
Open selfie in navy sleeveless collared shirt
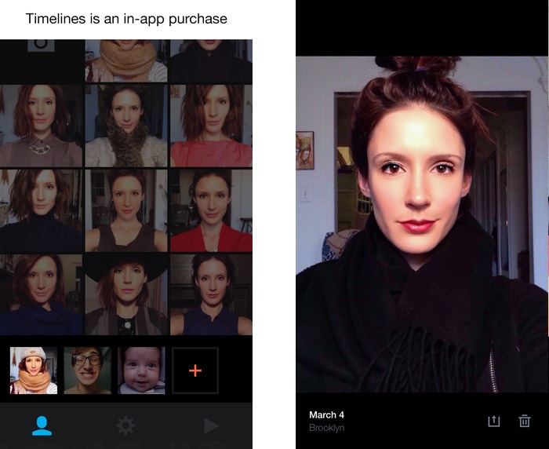[211, 294]
